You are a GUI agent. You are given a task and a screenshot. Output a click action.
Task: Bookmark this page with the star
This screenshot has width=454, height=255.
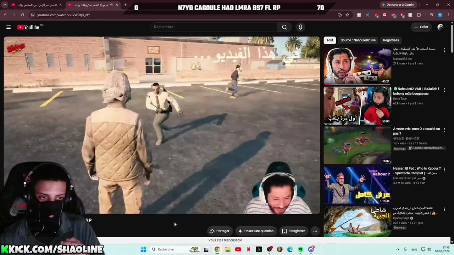347,15
